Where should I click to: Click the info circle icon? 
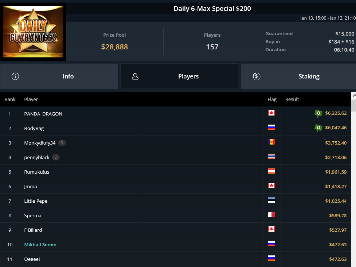point(15,76)
